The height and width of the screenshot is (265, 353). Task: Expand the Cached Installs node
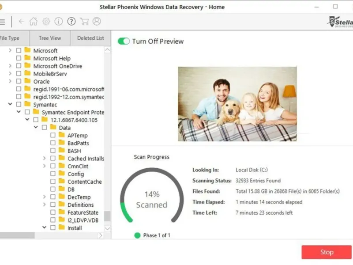pyautogui.click(x=45, y=159)
